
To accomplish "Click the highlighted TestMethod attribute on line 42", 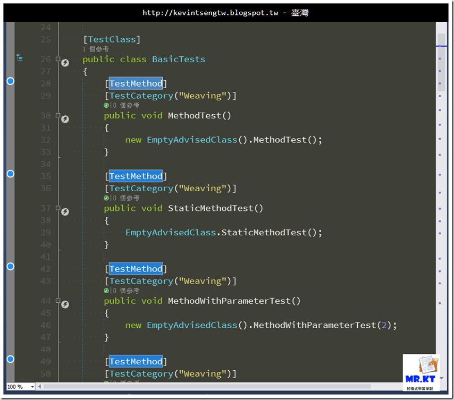I will coord(136,269).
